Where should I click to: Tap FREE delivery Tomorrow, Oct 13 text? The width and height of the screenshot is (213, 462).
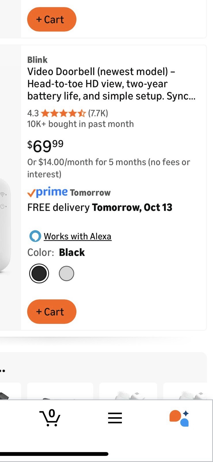point(100,207)
